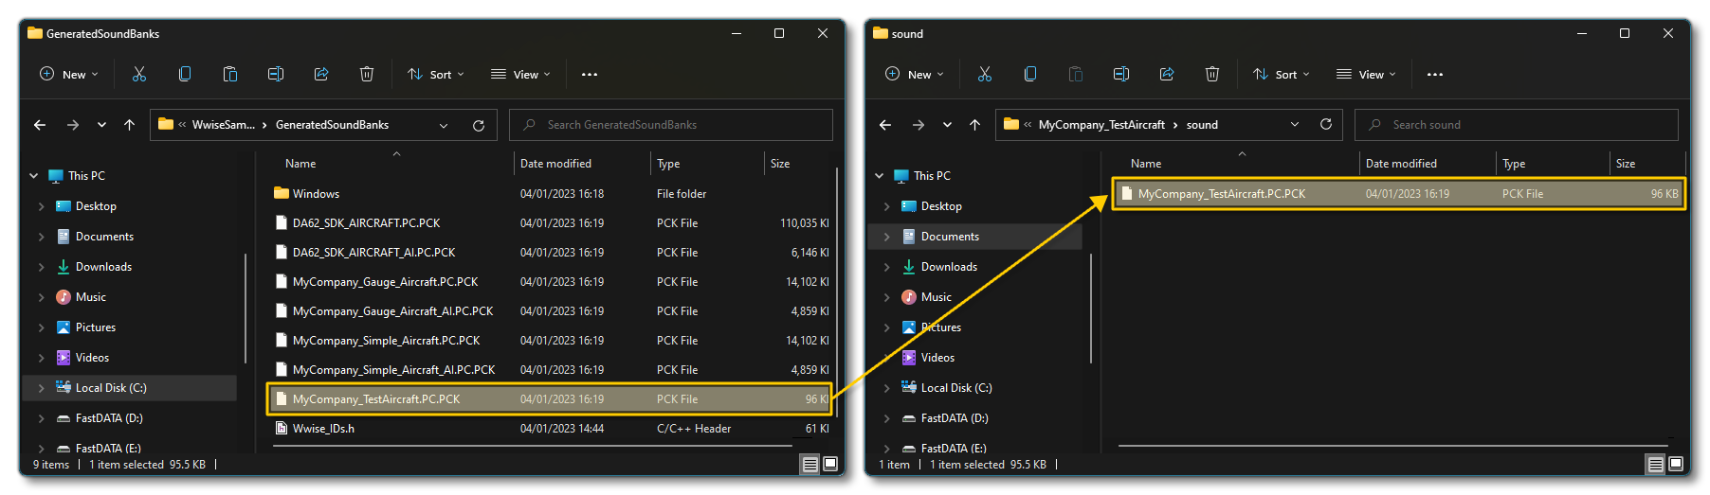Click Cut icon in GeneratedSoundBanks window

click(x=139, y=74)
